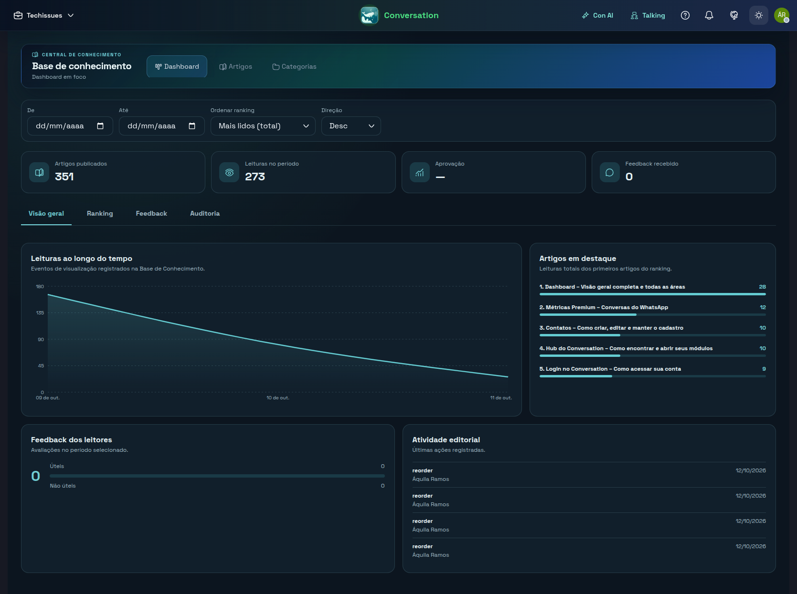Image resolution: width=797 pixels, height=594 pixels.
Task: Open article '4. Hub do Conversation'
Action: pos(626,348)
